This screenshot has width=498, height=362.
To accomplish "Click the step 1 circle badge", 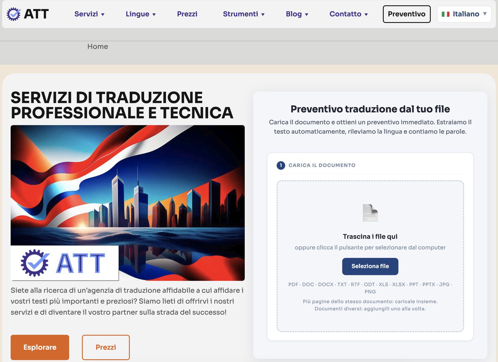I will pyautogui.click(x=281, y=165).
